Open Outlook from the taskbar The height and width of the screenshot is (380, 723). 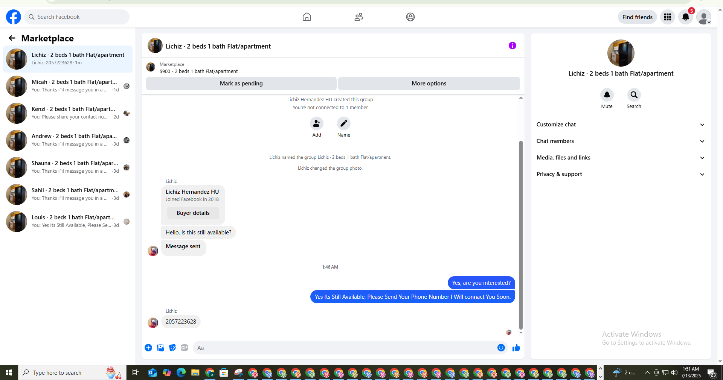[153, 372]
